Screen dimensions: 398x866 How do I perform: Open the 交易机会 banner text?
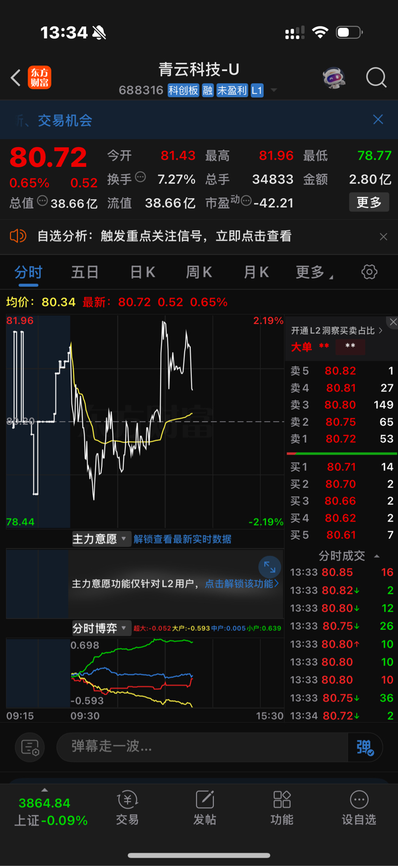tap(65, 120)
